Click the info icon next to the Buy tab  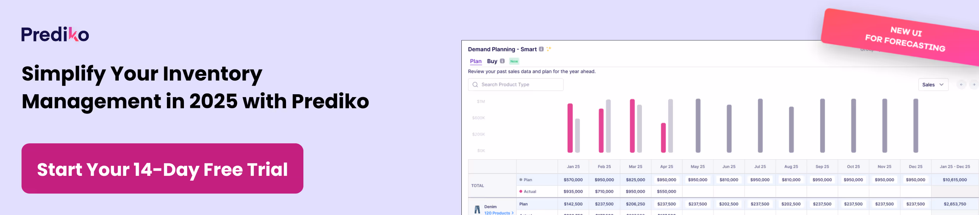tap(502, 61)
